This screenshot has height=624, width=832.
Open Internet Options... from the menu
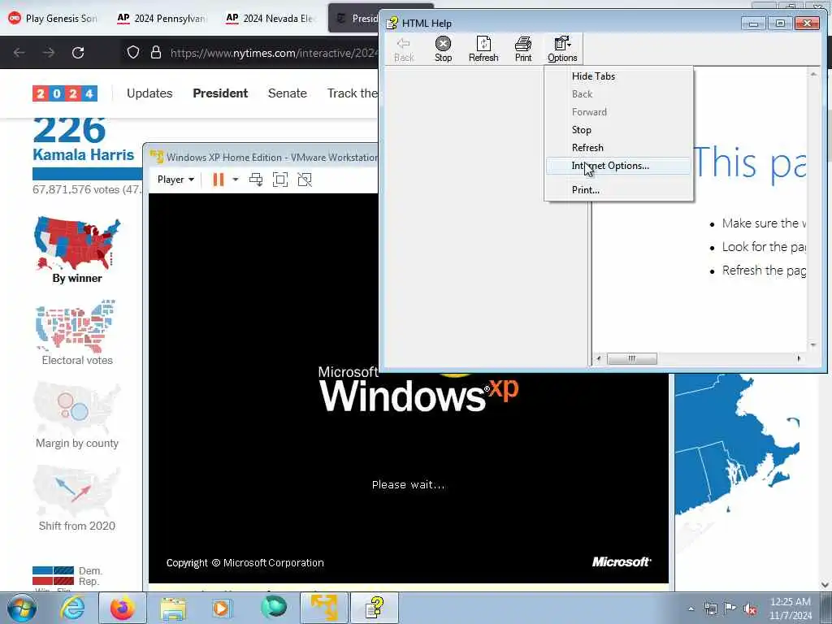point(618,166)
